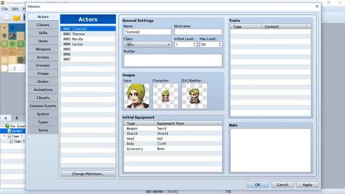Click the Equipment Item column header

[186, 123]
